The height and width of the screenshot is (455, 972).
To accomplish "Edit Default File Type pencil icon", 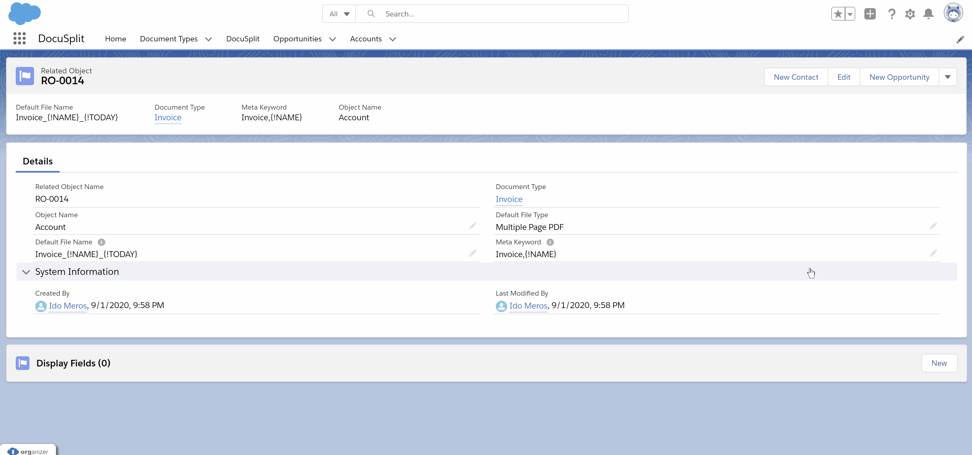I will (x=933, y=226).
